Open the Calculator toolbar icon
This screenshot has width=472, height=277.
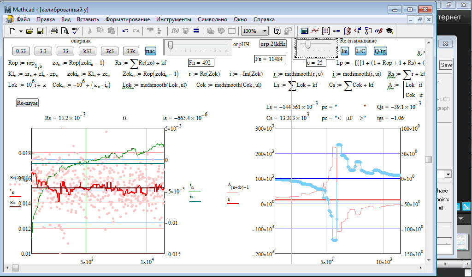(304, 31)
